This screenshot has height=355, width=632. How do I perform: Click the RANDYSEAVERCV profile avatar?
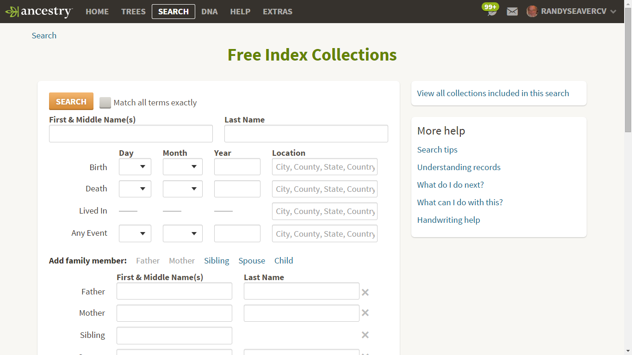click(x=532, y=11)
